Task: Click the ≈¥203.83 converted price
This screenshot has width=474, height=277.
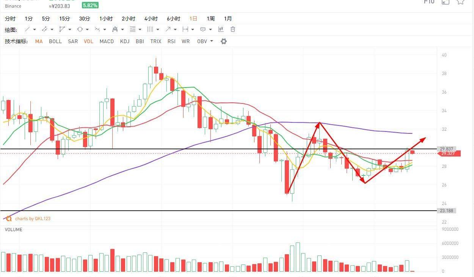Action: pyautogui.click(x=60, y=6)
